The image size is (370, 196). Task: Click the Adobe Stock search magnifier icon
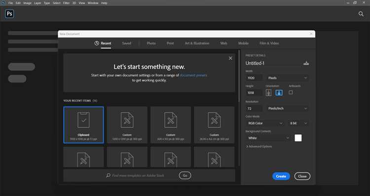109,175
